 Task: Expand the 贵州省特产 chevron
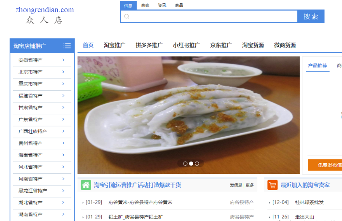(63, 143)
